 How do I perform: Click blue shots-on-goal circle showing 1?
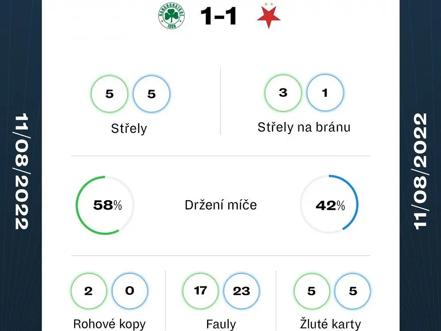325,93
